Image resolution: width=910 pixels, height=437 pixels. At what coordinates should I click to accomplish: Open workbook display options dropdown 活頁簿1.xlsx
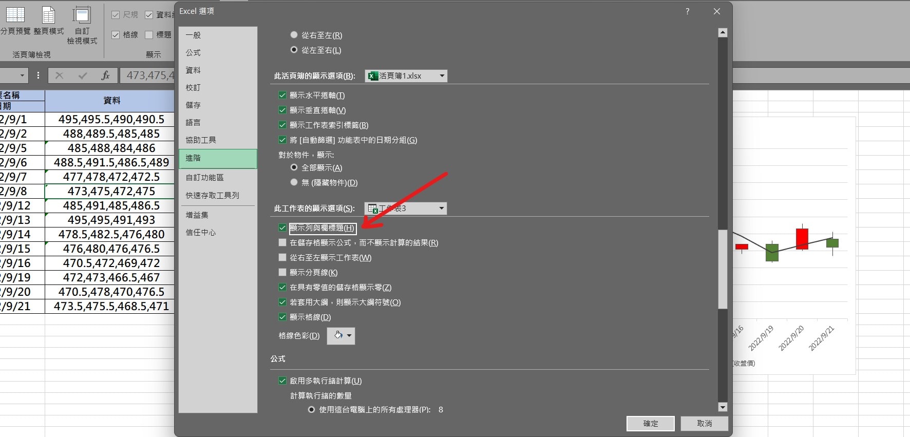coord(406,75)
